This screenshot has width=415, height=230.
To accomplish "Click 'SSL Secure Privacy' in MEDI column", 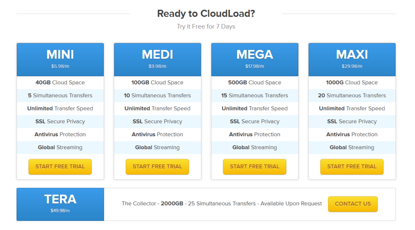I will 157,122.
